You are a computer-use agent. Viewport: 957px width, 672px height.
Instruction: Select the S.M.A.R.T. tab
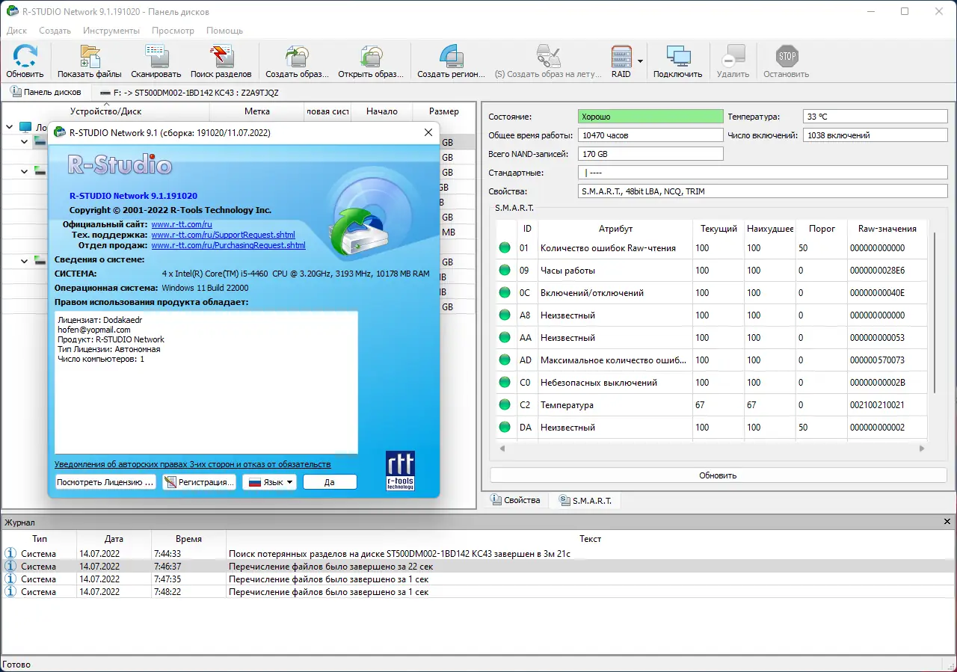[585, 500]
